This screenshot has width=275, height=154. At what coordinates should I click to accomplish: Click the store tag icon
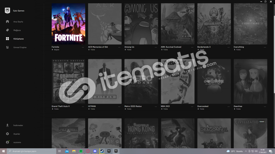[x=7, y=30]
